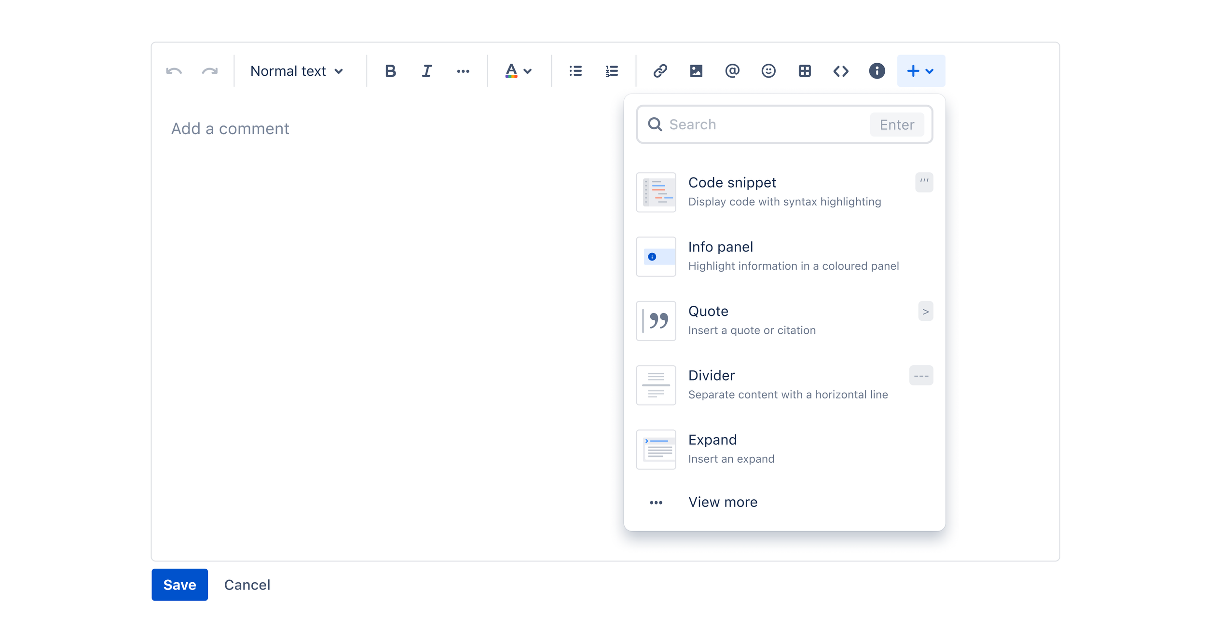Insert a table with the grid icon
Screen dimensions: 1206x643
point(805,71)
